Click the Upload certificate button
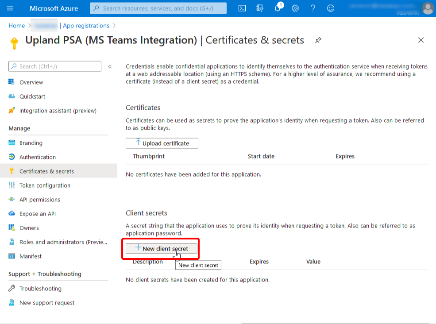Screen dimensions: 436x324 162,143
